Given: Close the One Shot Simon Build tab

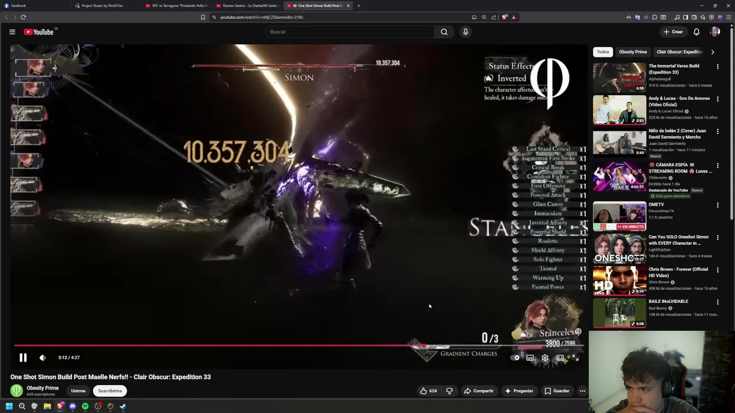Looking at the screenshot, I should (x=348, y=6).
